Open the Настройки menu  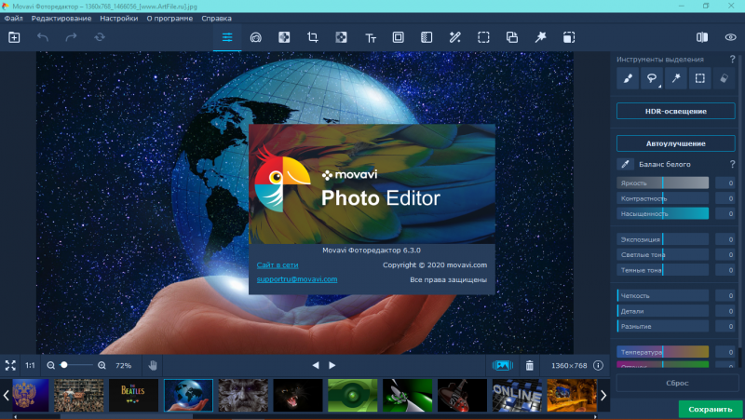tap(118, 18)
